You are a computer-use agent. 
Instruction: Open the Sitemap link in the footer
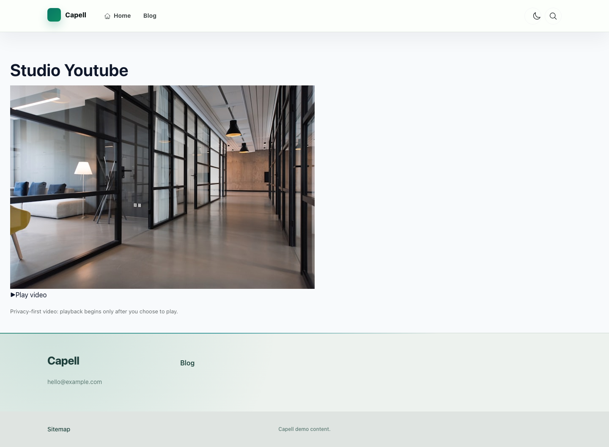point(59,429)
